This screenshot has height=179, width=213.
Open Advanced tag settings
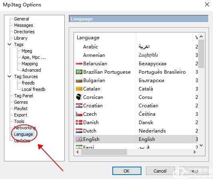click(x=31, y=70)
